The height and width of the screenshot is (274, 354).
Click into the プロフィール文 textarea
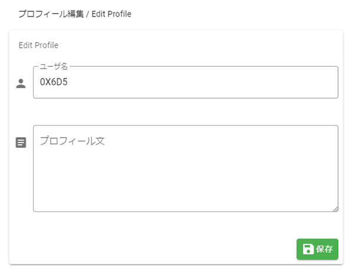185,168
